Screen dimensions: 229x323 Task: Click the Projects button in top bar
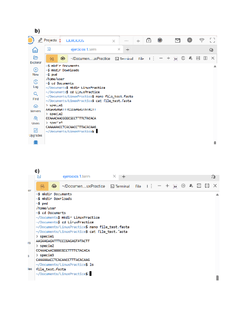pos(47,40)
